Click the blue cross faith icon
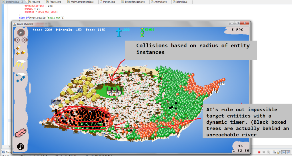The width and height of the screenshot is (292, 156). pyautogui.click(x=119, y=32)
